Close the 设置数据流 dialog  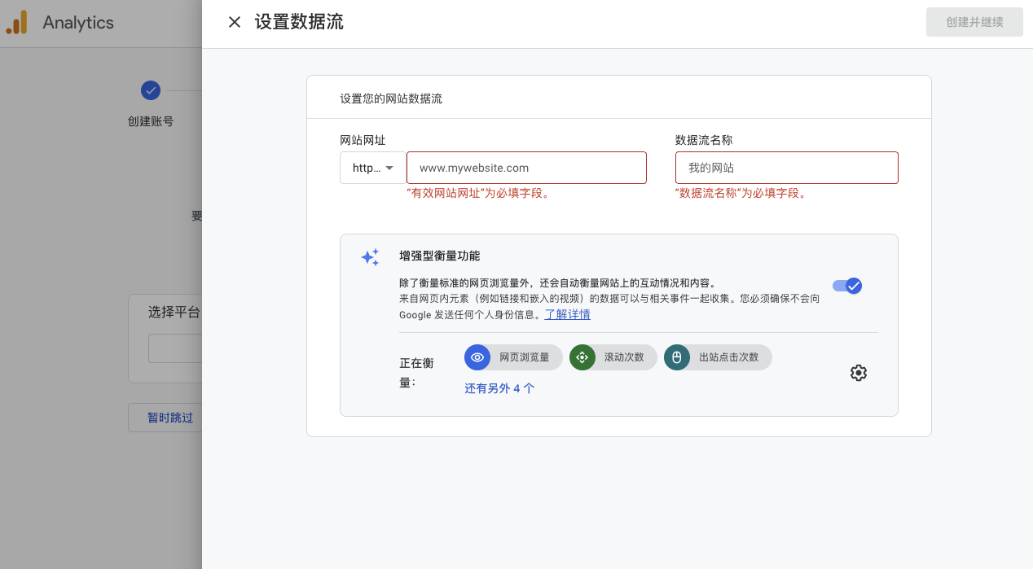coord(235,22)
